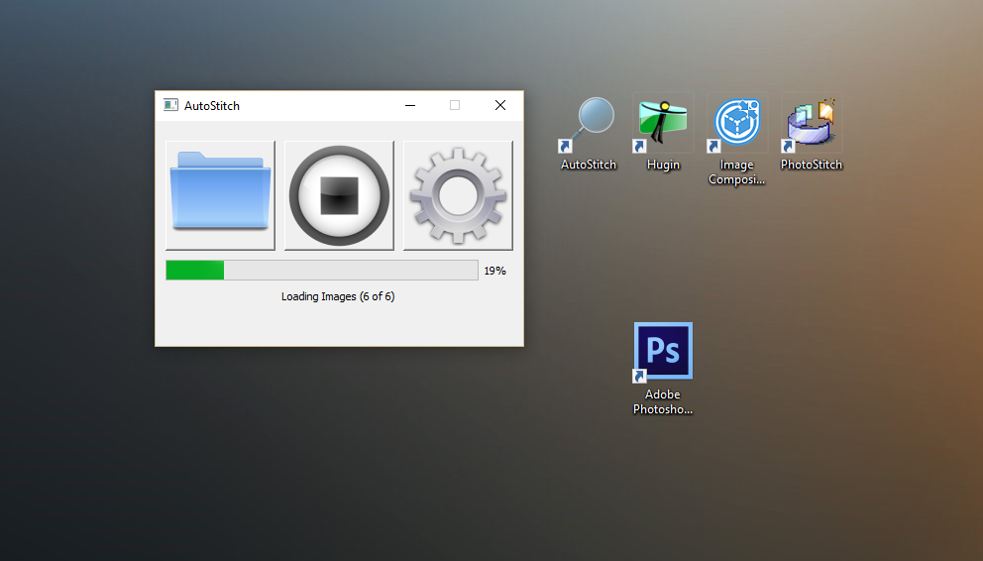Click the "Loading Images (6 of 6)" status text

tap(338, 296)
